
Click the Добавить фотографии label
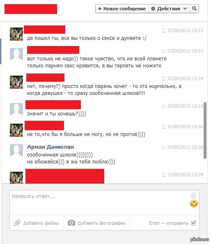pyautogui.click(x=101, y=223)
